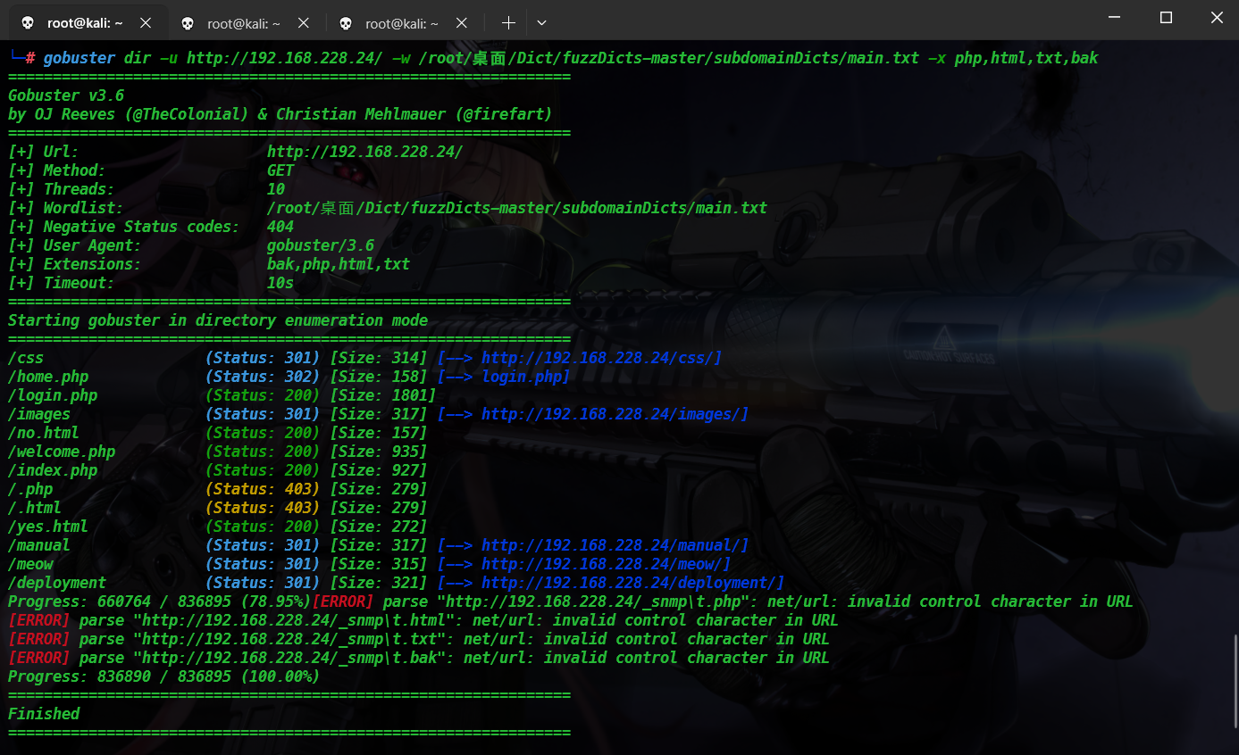Click the -x php,html,txt,bak command argument
Screen dimensions: 1239x755
pos(1013,58)
